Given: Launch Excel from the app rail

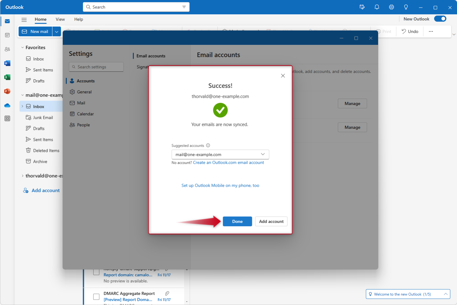Looking at the screenshot, I should (x=7, y=77).
